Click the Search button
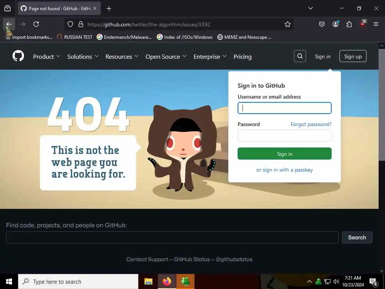 (357, 237)
